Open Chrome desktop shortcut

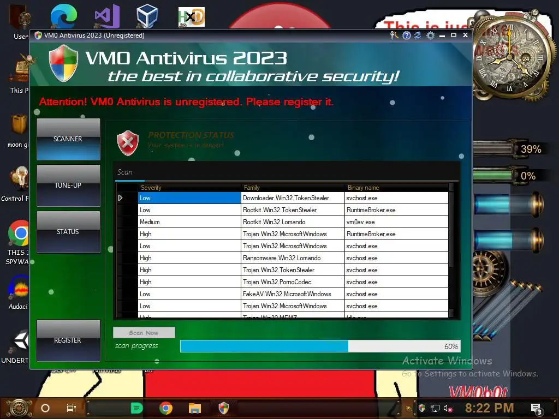click(x=19, y=233)
